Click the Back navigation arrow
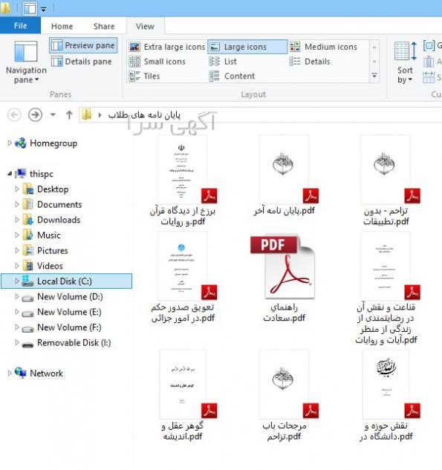 (x=14, y=115)
